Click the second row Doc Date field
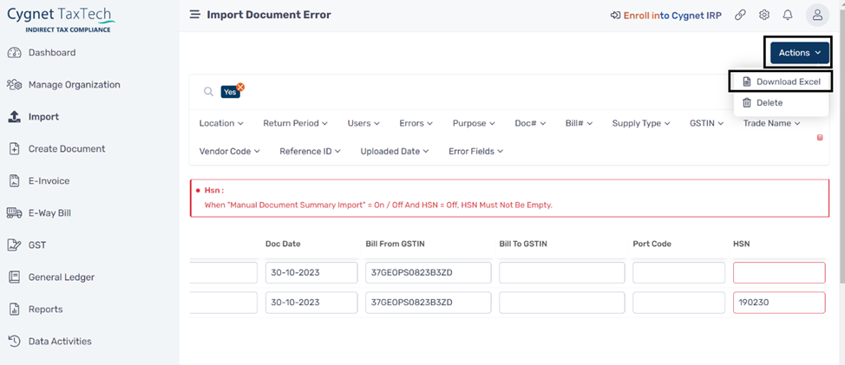Image resolution: width=845 pixels, height=365 pixels. click(311, 303)
